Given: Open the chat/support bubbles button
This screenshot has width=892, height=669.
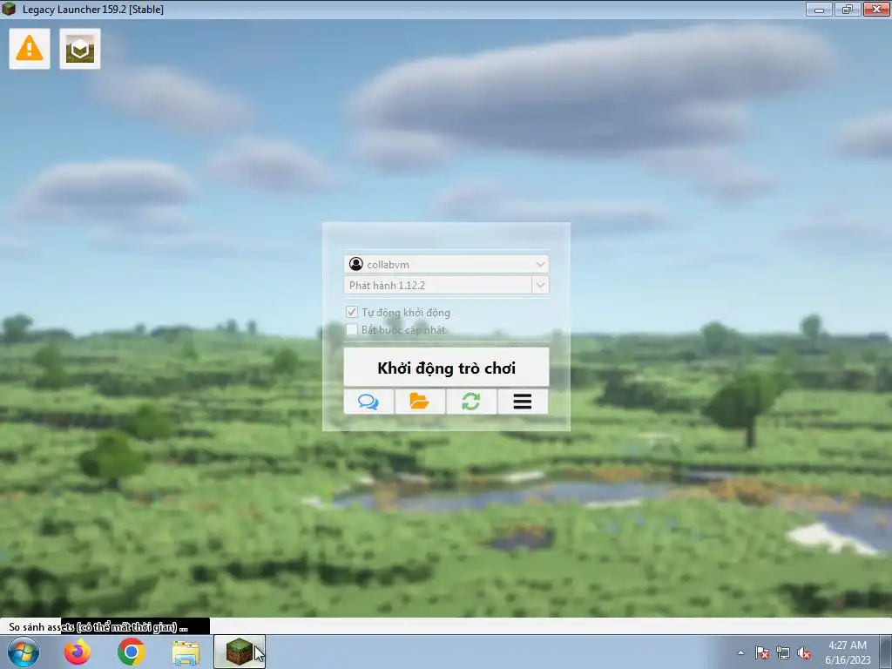Looking at the screenshot, I should tap(368, 402).
